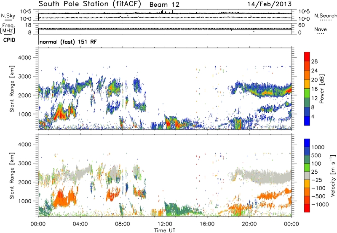Click the '08:00' time tick label
The image size is (337, 233).
click(x=123, y=224)
